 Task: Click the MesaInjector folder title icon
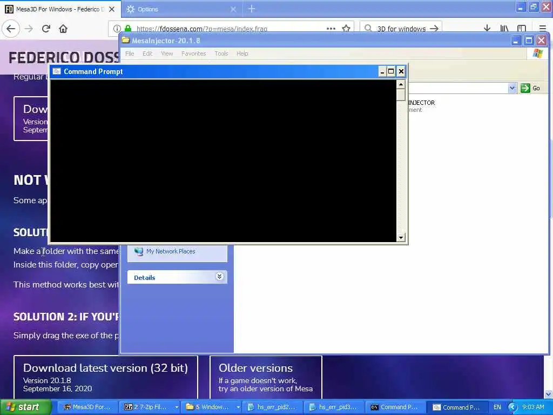[x=125, y=40]
